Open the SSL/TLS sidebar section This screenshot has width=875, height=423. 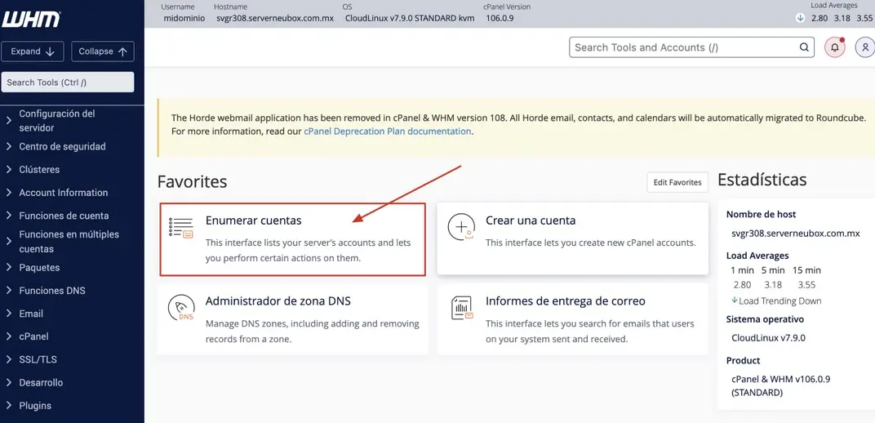coord(38,359)
